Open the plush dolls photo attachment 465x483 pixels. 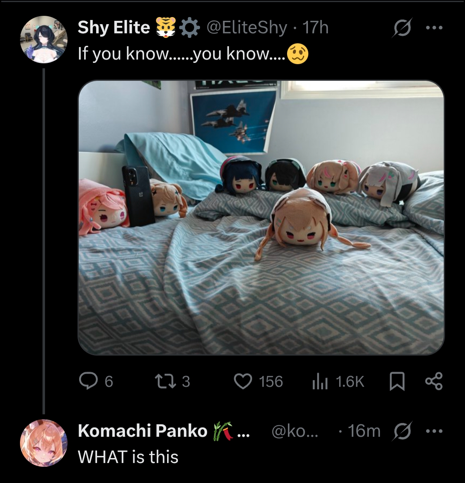pyautogui.click(x=261, y=218)
